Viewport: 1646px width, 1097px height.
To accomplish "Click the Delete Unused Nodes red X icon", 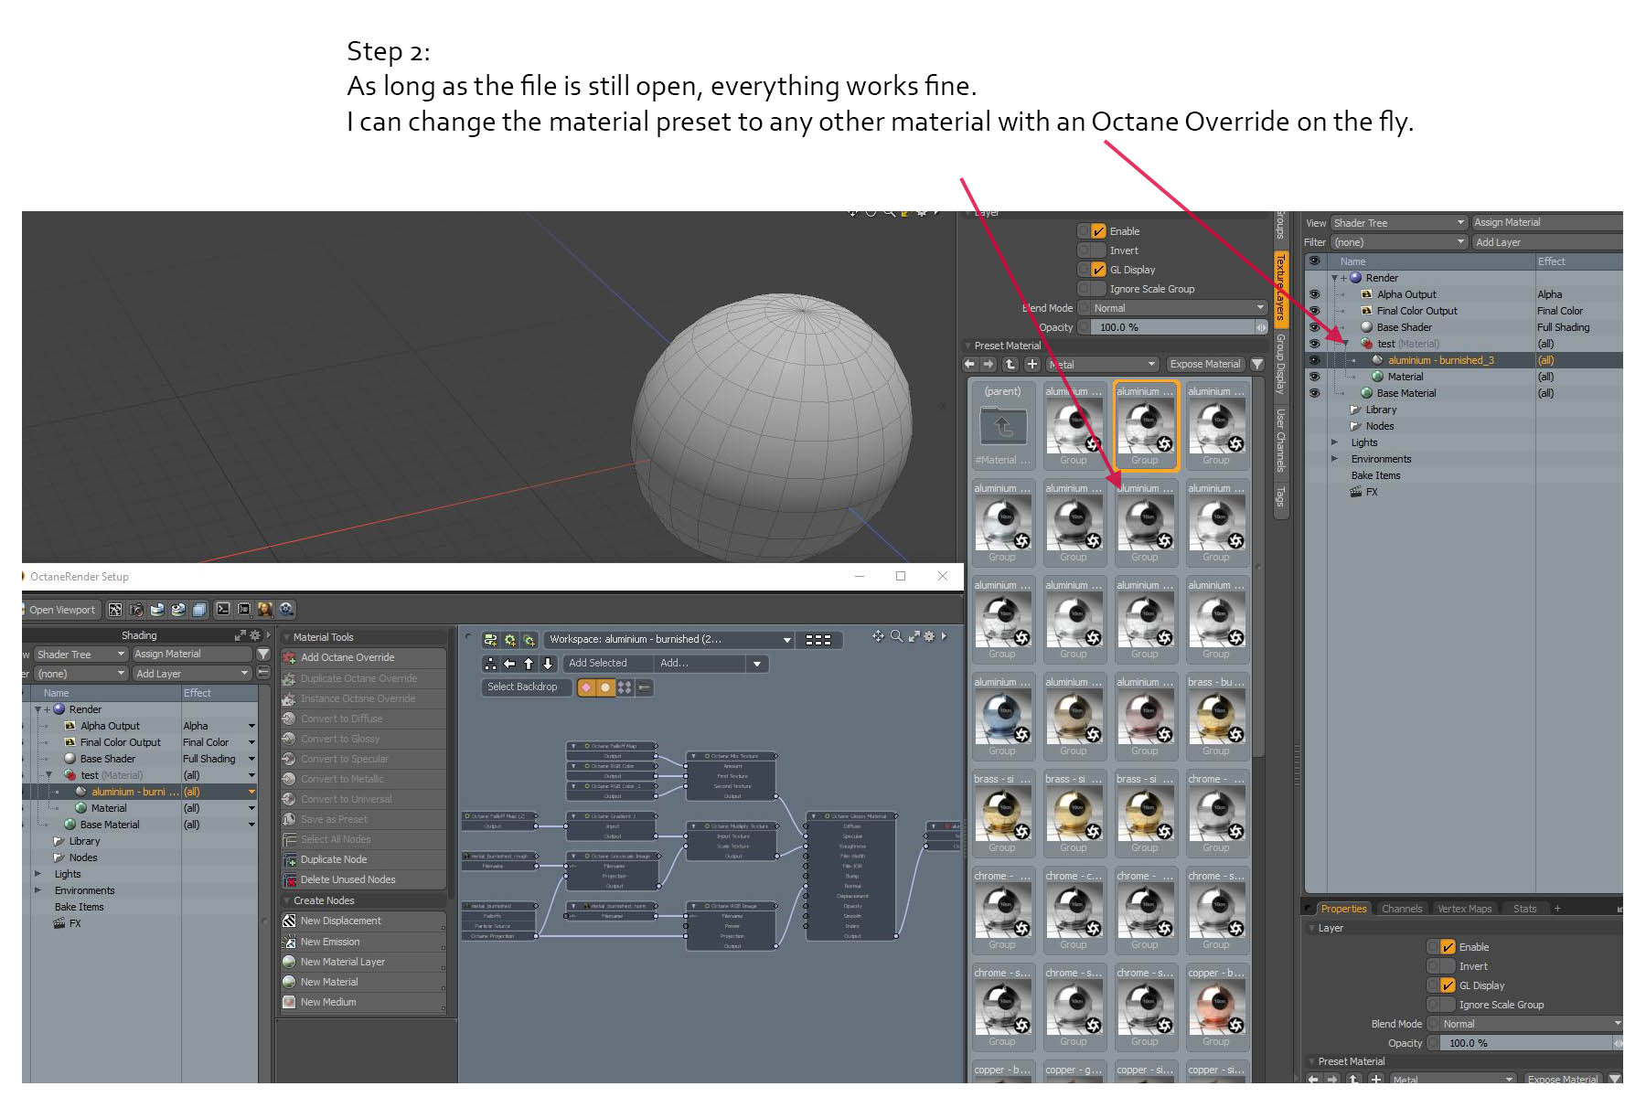I will point(289,879).
